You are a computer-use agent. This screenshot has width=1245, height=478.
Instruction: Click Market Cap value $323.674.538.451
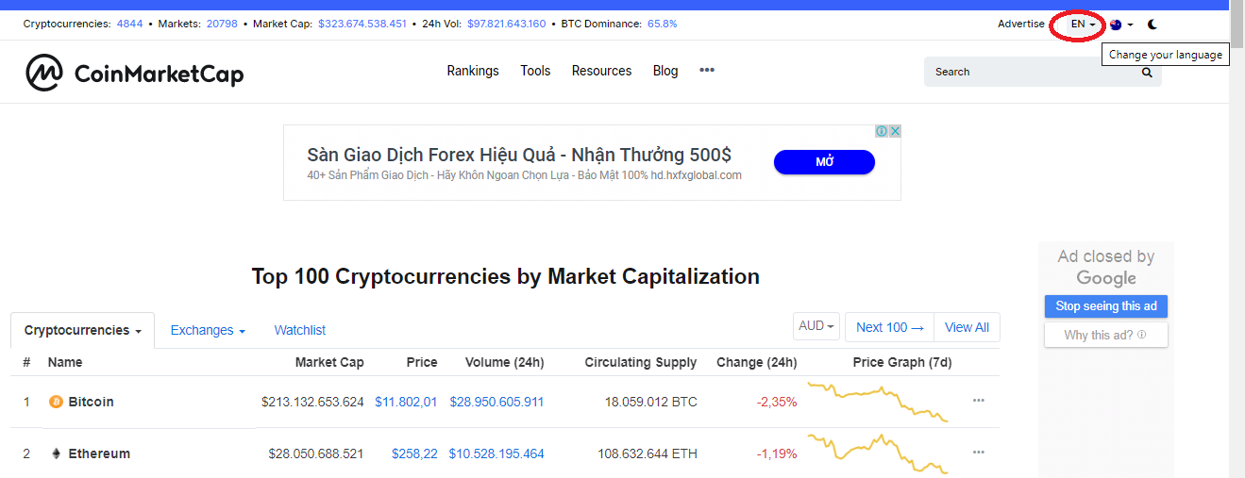362,24
